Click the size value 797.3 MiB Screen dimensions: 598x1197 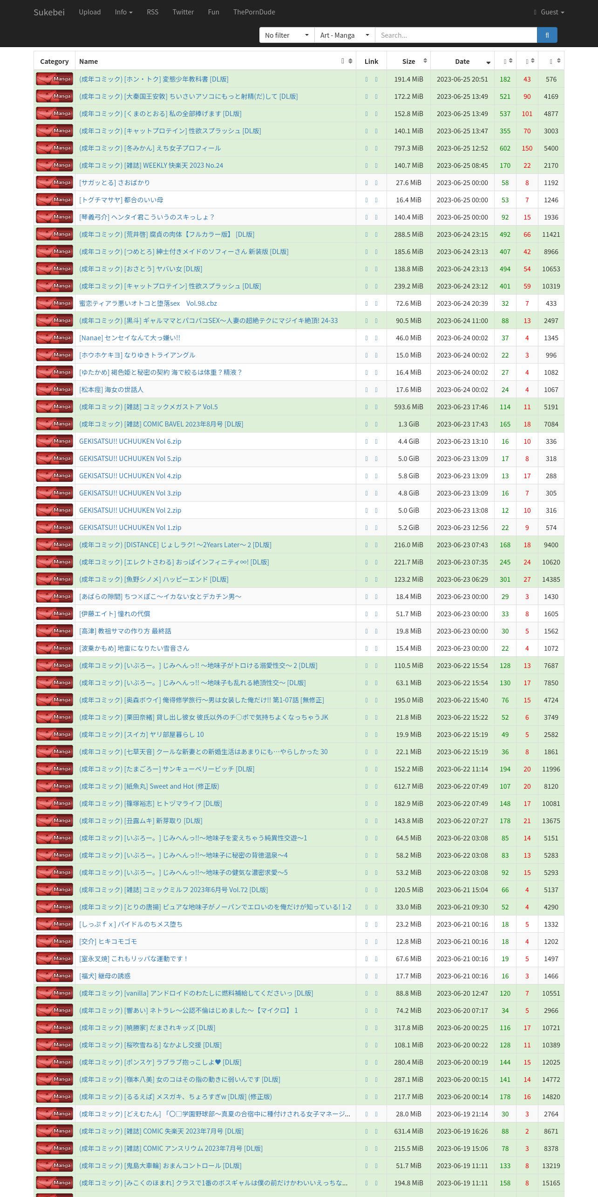click(x=408, y=148)
